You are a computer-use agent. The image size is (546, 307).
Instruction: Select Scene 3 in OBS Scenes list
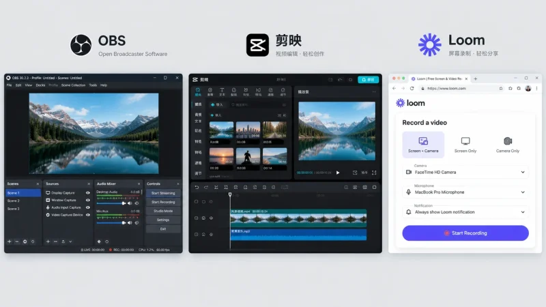pyautogui.click(x=23, y=209)
